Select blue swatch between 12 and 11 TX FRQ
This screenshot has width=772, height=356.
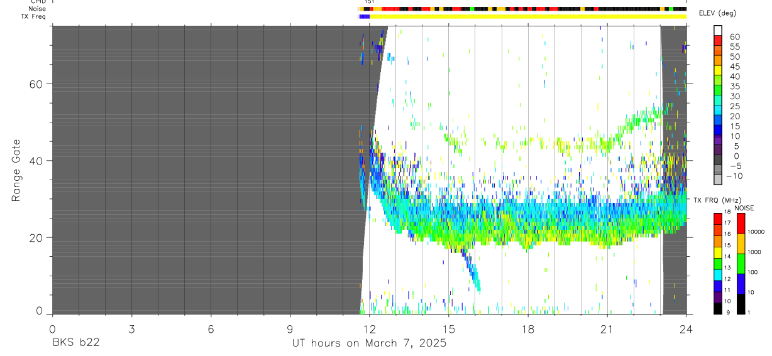click(x=717, y=286)
